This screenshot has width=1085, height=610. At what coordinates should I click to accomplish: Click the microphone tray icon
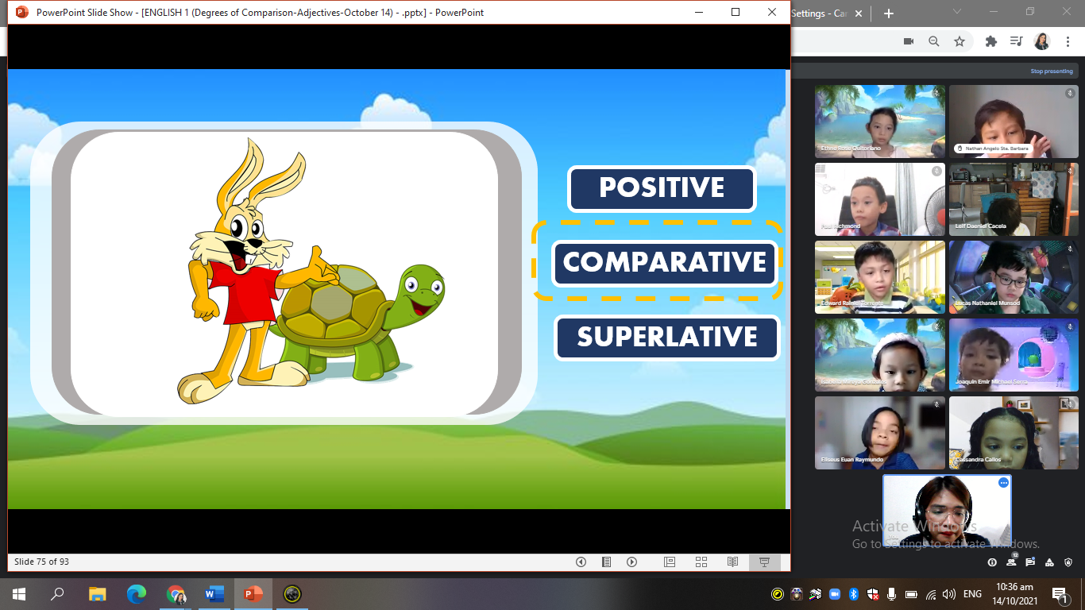pyautogui.click(x=892, y=594)
